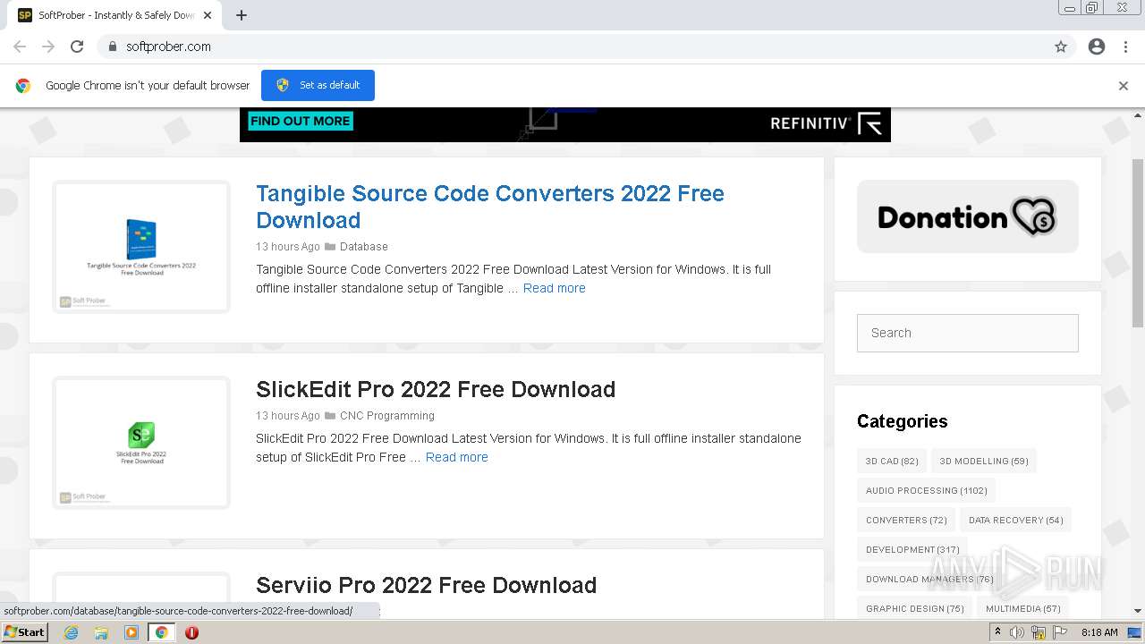Select the AUDIO PROCESSING (1102) category tag
The width and height of the screenshot is (1145, 644).
[927, 490]
